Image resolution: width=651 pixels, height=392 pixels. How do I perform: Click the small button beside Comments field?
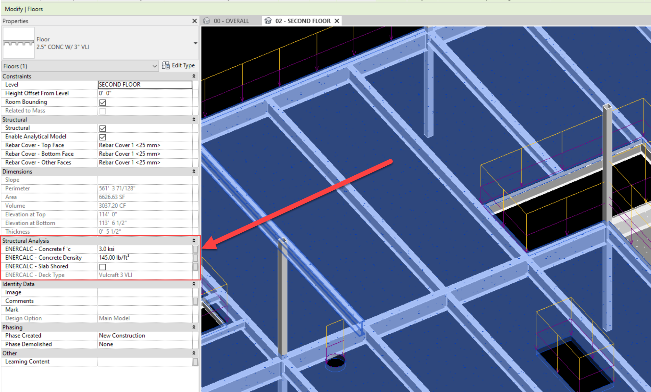(195, 301)
